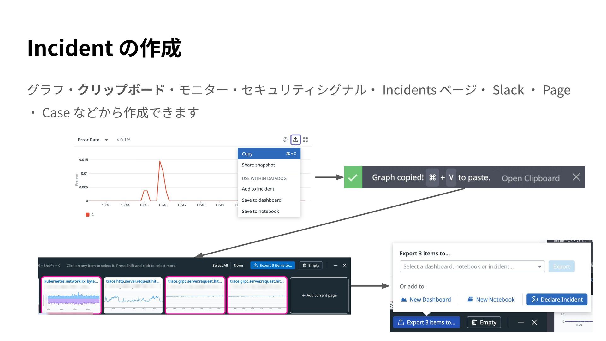Click New Dashboard link

(425, 299)
